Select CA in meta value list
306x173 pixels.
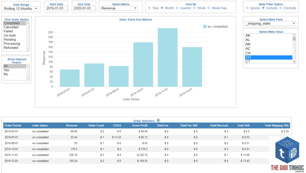tap(269, 53)
